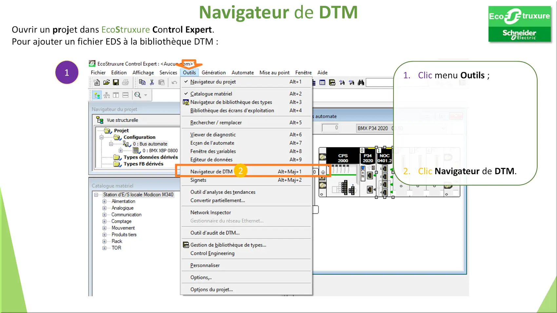Click the Copy toolbar icon
Viewport: 557px width, 313px height.
point(142,83)
